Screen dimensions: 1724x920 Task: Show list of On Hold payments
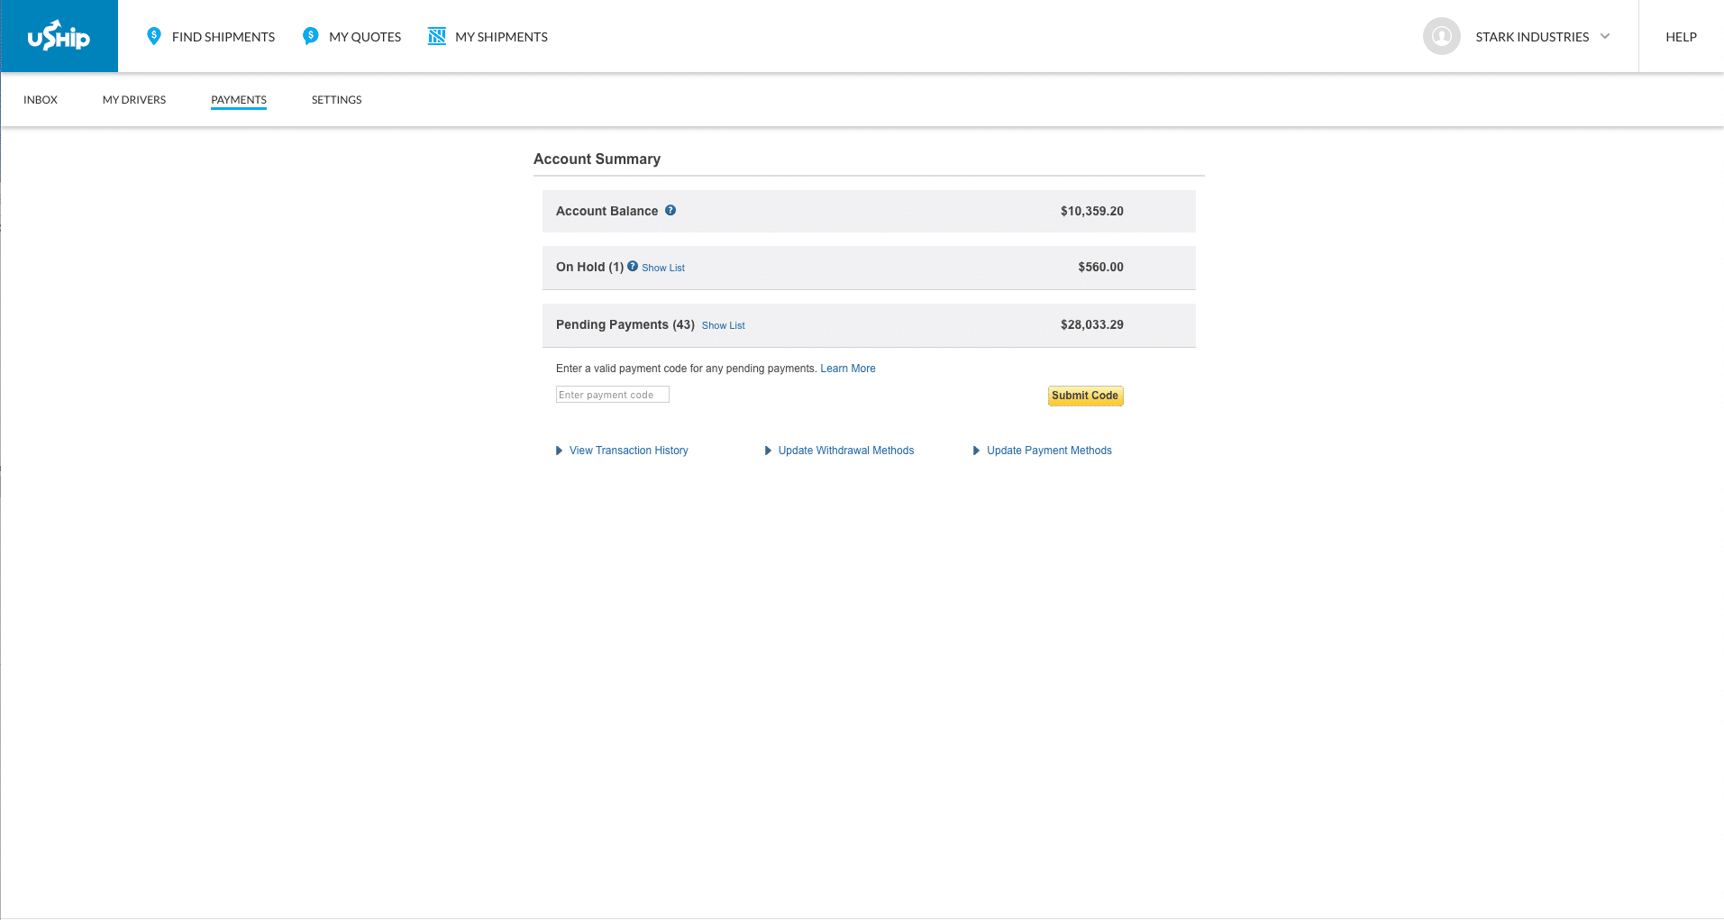(663, 268)
